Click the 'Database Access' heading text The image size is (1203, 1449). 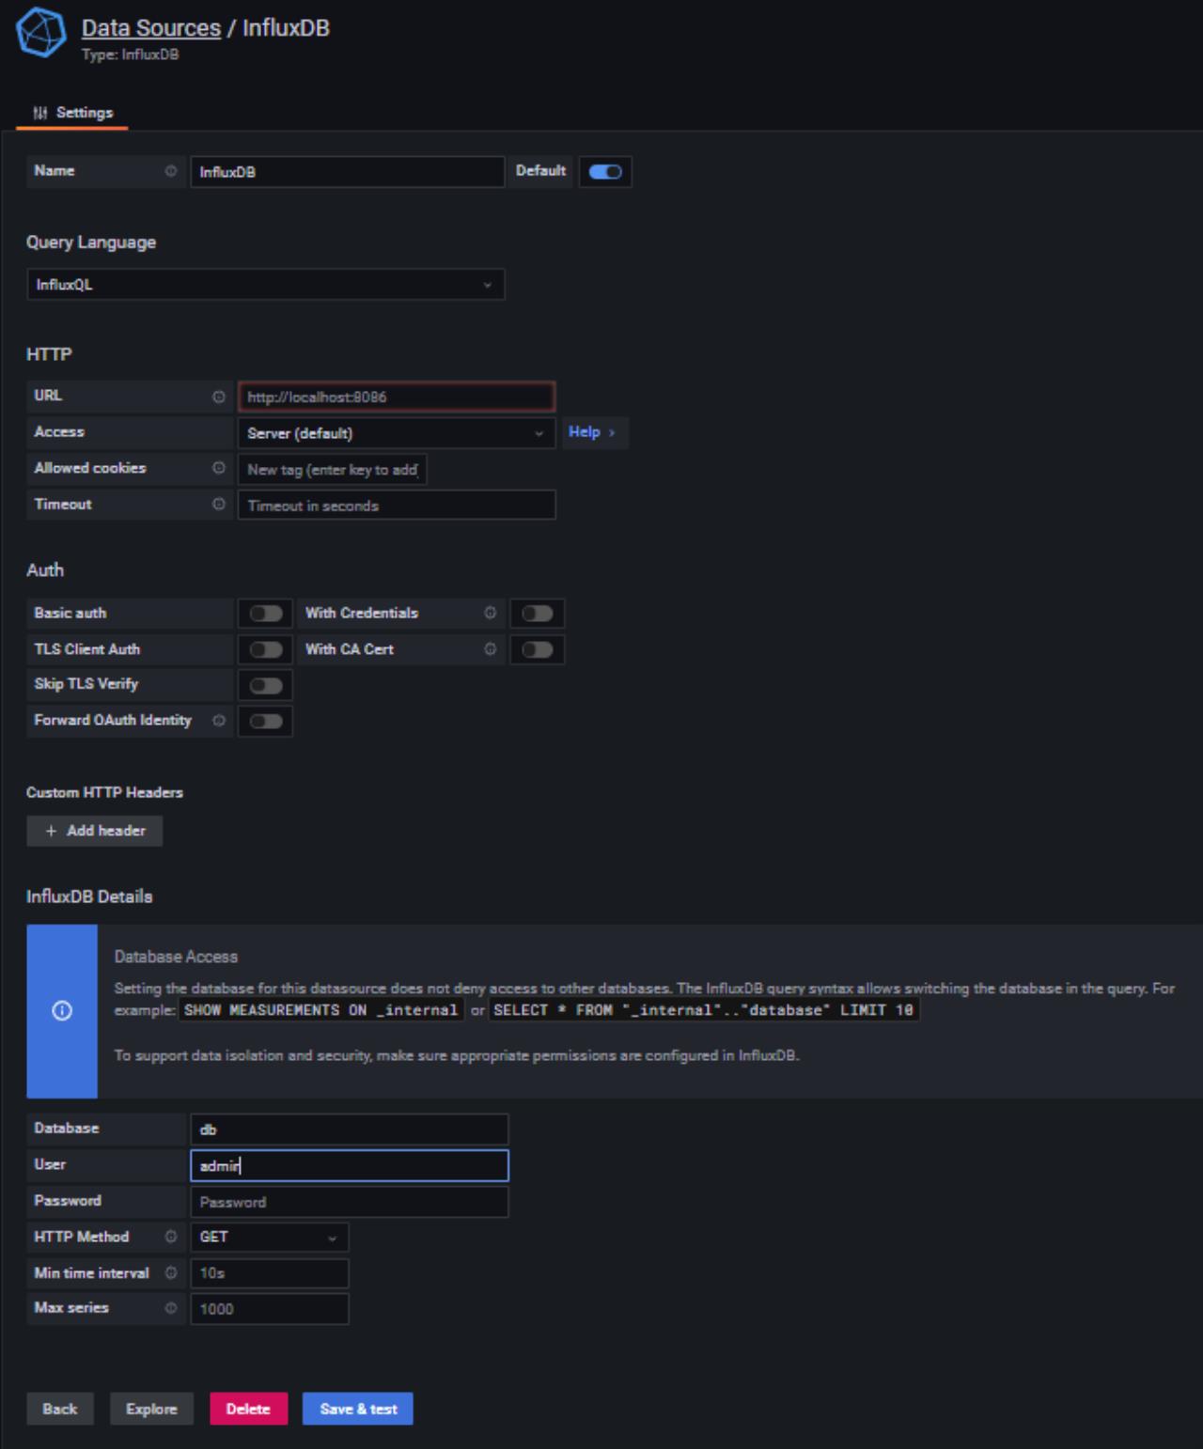[176, 957]
